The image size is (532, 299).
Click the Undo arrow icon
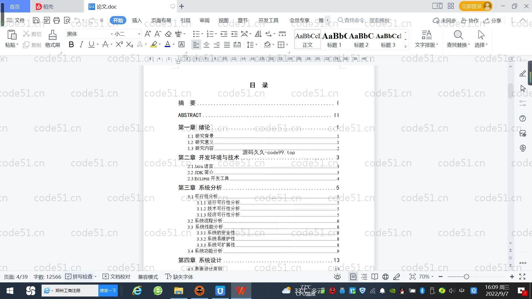(77, 20)
